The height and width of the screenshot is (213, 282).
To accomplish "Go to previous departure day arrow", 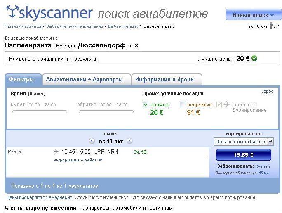I will tap(92, 141).
